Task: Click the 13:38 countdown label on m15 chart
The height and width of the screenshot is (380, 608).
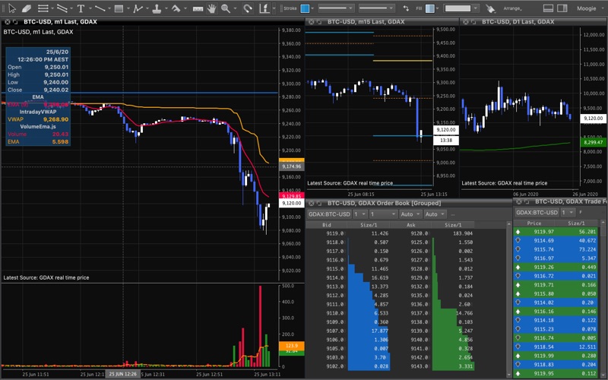Action: [x=446, y=141]
